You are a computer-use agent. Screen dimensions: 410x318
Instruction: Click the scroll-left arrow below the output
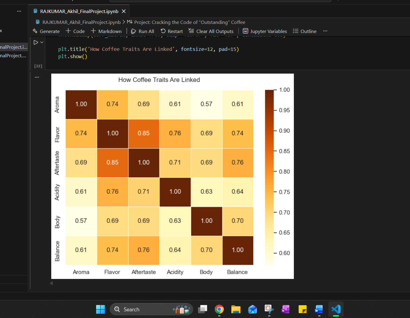(x=51, y=283)
